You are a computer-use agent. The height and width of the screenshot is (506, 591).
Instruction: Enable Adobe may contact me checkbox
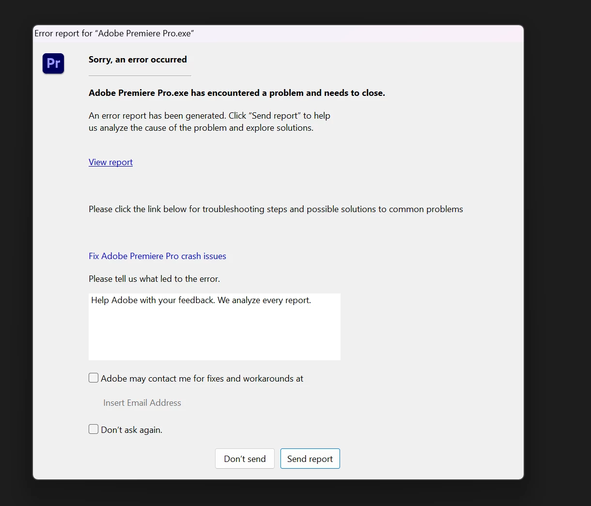93,378
